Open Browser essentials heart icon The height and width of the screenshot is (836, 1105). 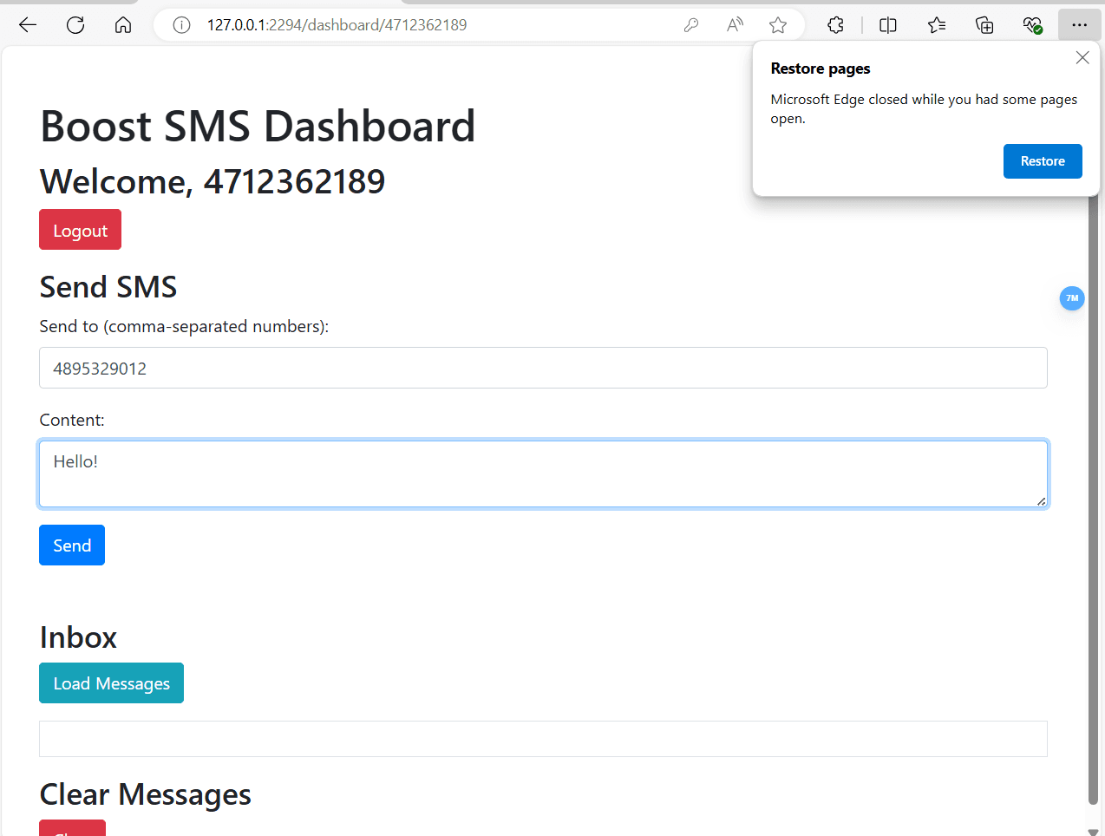tap(1032, 25)
